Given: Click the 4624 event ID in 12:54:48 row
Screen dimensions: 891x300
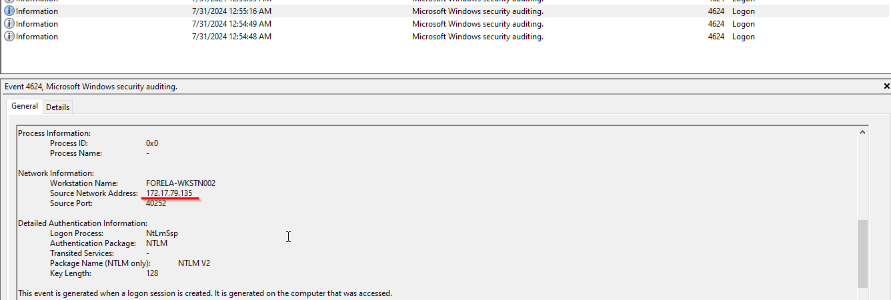Looking at the screenshot, I should (716, 37).
